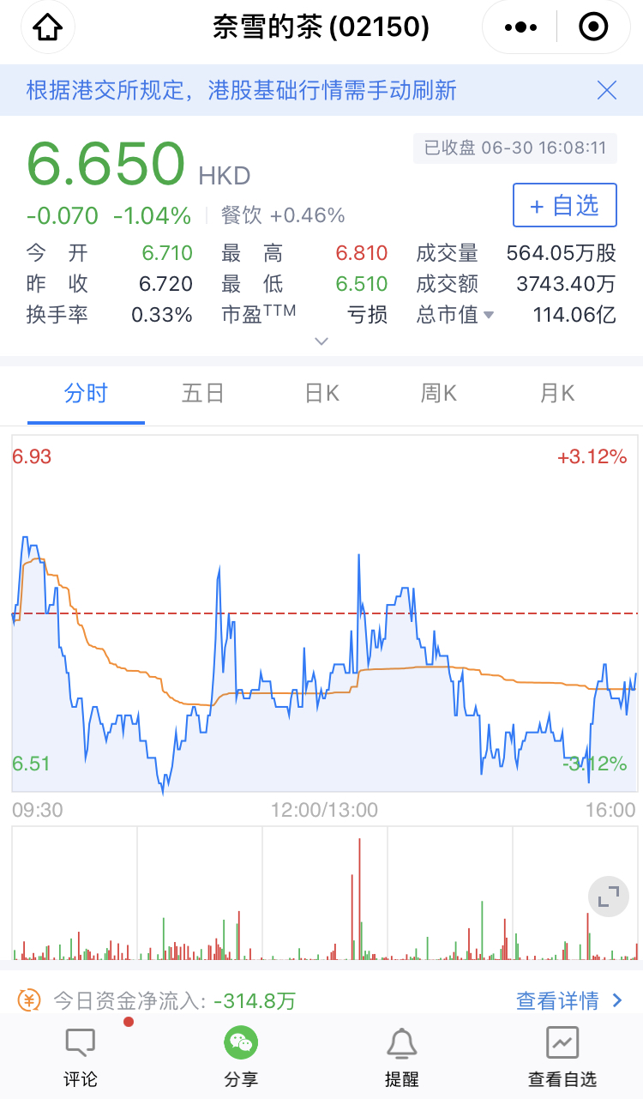643x1099 pixels.
Task: Tap the +3.12% chart axis label
Action: pyautogui.click(x=592, y=456)
